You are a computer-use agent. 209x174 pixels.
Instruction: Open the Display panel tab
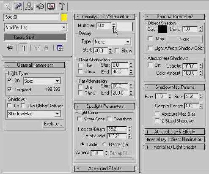51,6
